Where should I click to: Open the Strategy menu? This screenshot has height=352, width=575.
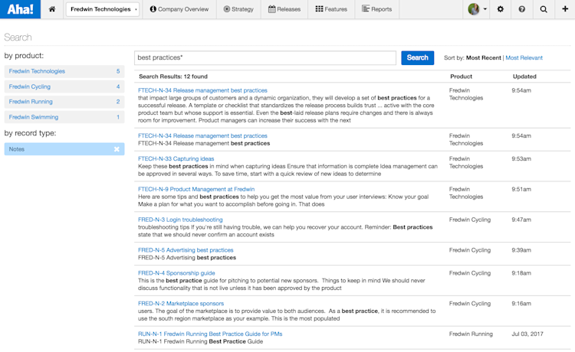click(x=238, y=9)
